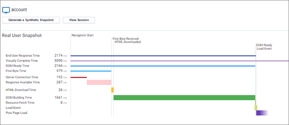
Task: Select the purple Post Page Load bar
Action: coord(262,113)
